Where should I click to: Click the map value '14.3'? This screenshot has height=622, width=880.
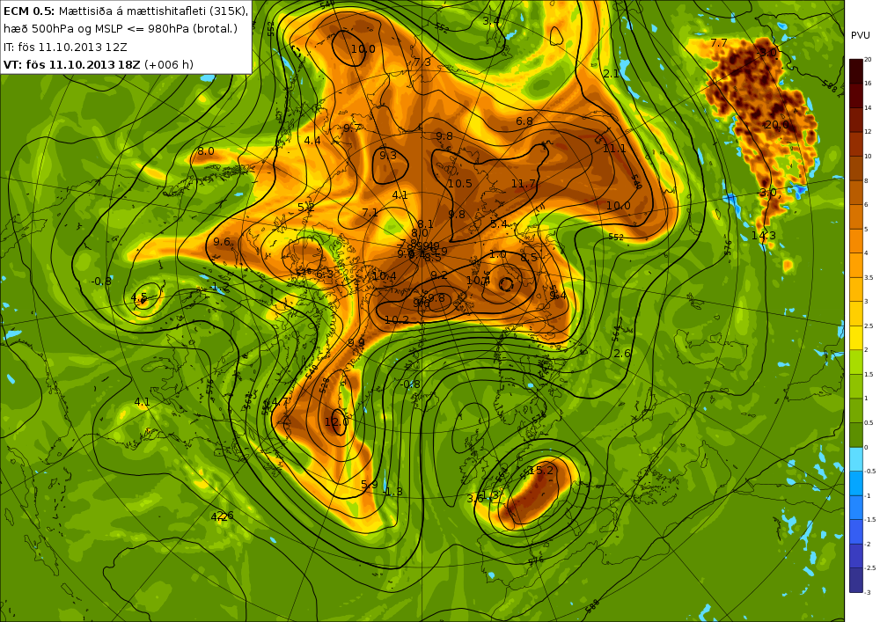click(x=763, y=236)
